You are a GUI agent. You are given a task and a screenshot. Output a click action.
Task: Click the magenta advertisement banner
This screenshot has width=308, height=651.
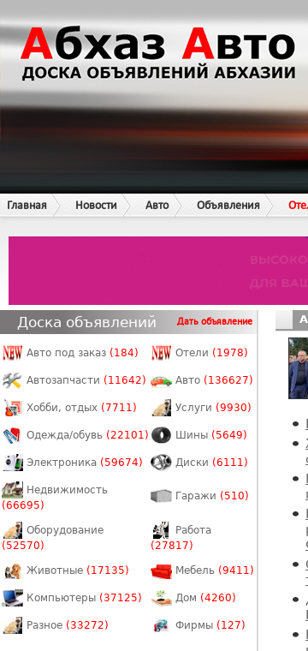pyautogui.click(x=158, y=271)
